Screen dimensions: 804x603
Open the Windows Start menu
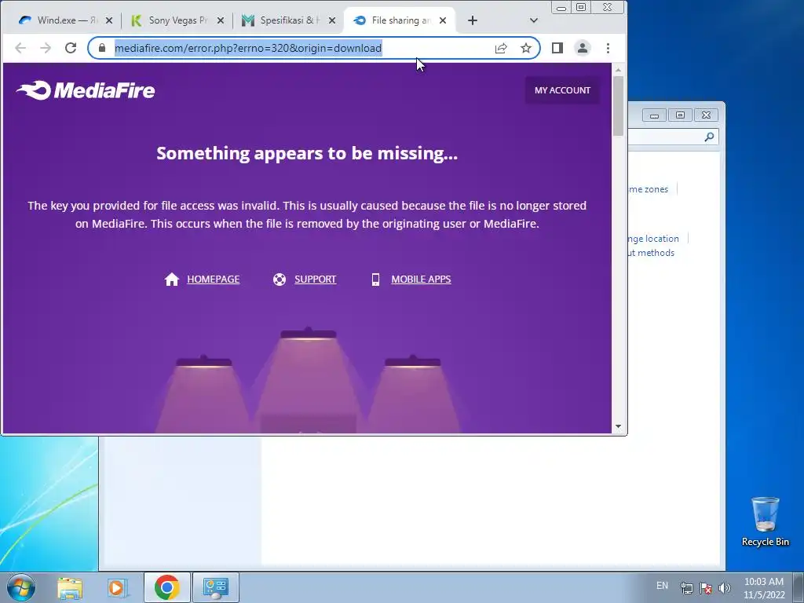click(20, 587)
